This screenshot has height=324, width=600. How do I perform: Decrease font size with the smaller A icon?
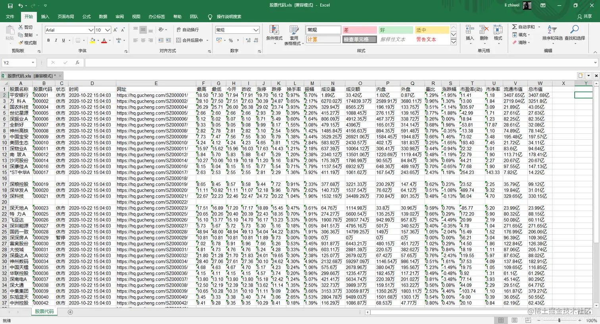[123, 30]
